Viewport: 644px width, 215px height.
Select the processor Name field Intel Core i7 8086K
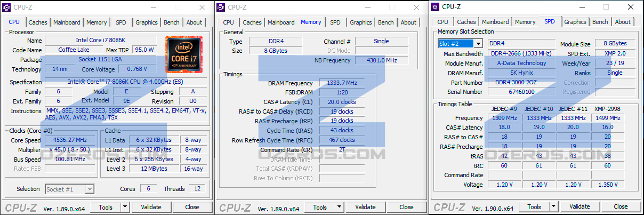(101, 41)
